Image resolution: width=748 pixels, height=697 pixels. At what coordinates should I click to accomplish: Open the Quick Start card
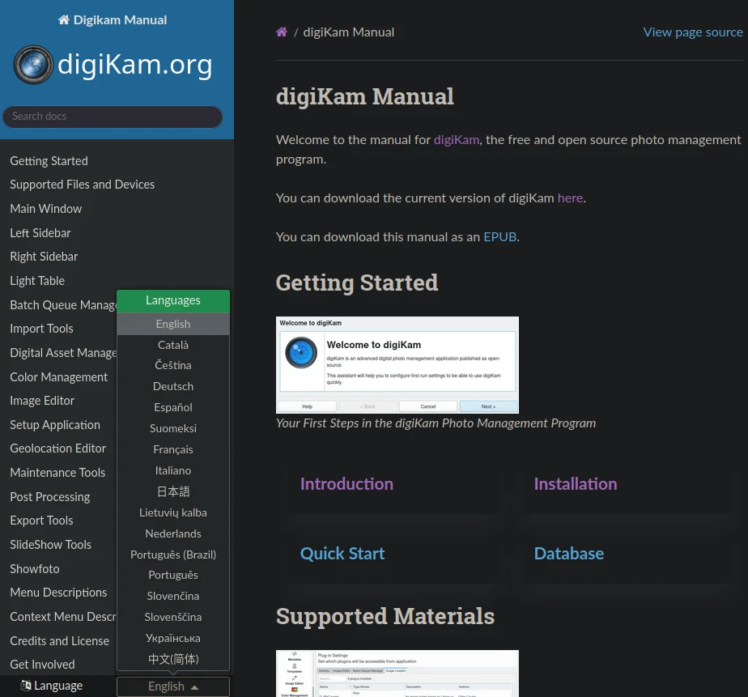coord(342,553)
